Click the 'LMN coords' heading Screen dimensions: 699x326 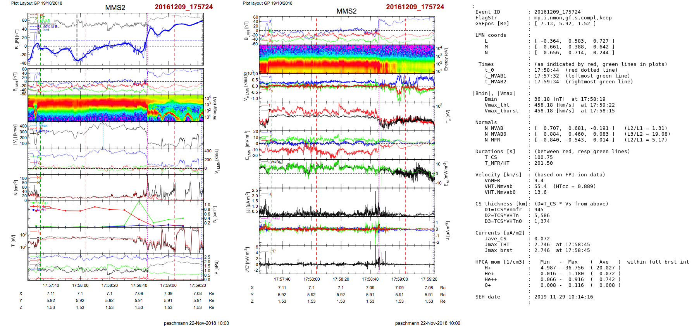tap(491, 35)
